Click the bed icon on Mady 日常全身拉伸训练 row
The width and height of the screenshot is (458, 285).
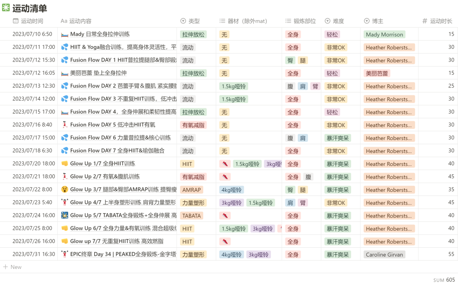tap(64, 34)
